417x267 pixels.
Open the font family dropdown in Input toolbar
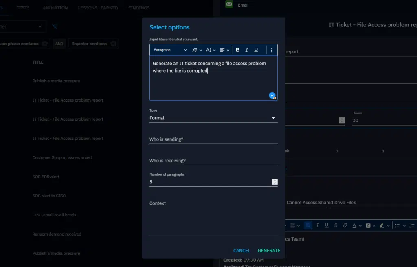coord(197,50)
